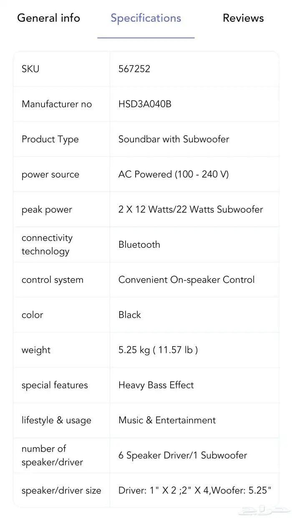The width and height of the screenshot is (292, 518).
Task: Select manufacturer number HSD3A040B
Action: coord(145,104)
